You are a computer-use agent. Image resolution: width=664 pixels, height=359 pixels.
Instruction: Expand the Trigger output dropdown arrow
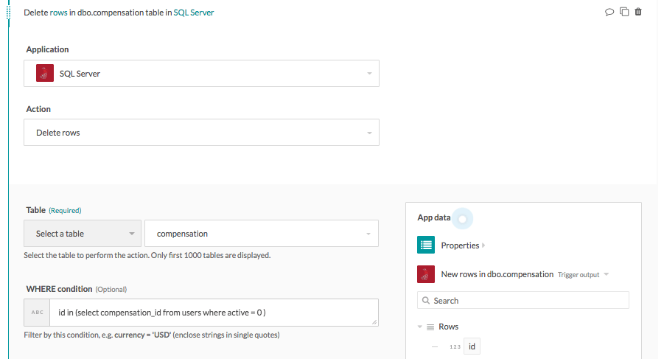(x=607, y=274)
